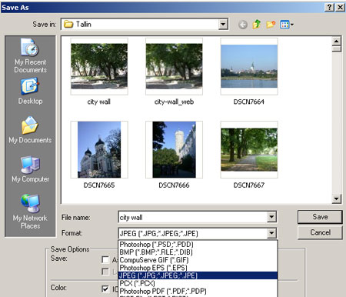Click the Cancel button
The image size is (346, 297).
point(320,232)
